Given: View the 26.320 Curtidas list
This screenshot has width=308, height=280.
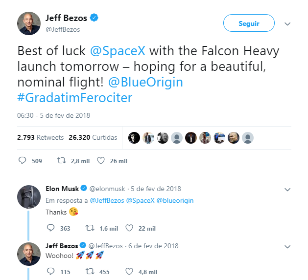Looking at the screenshot, I should click(x=93, y=138).
